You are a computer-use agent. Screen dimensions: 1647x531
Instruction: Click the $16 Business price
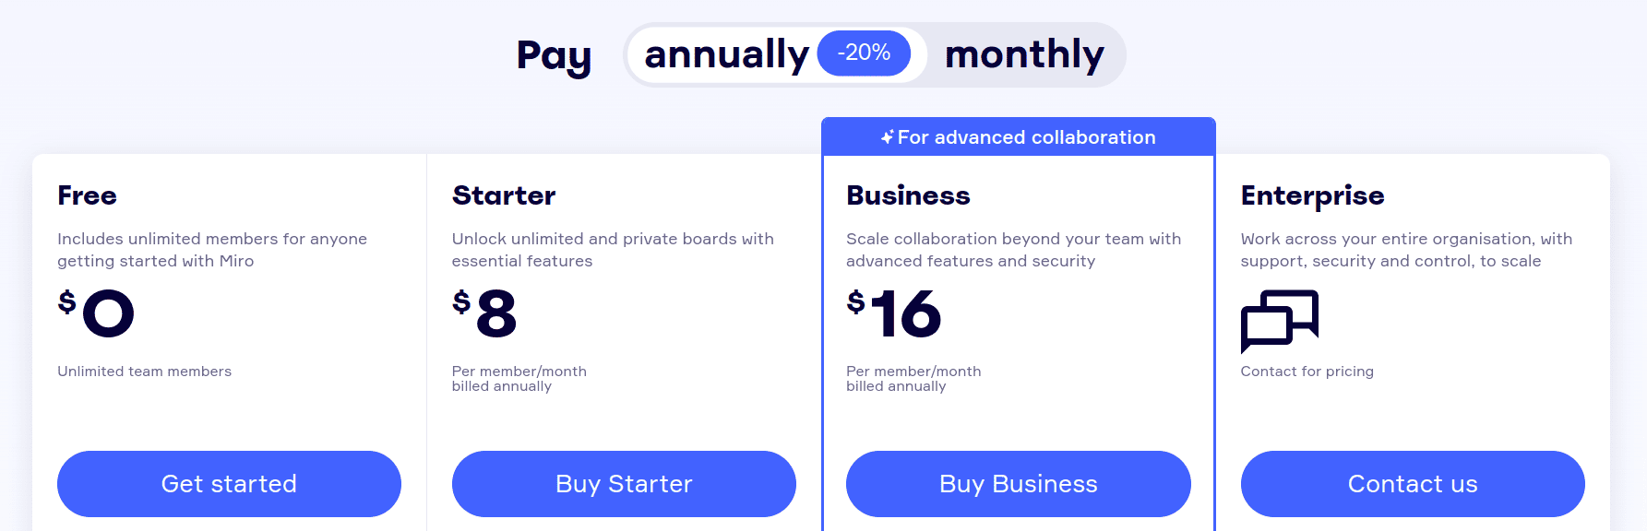894,313
